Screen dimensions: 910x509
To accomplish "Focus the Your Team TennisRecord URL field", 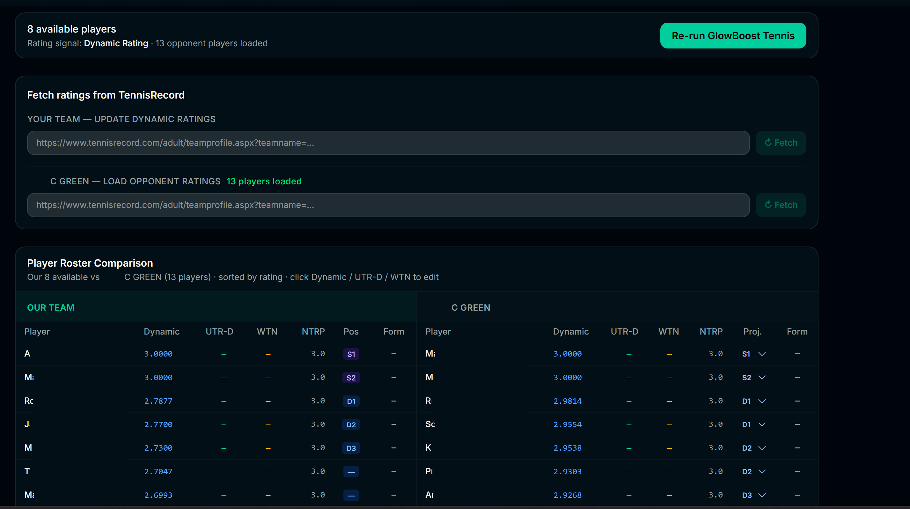I will [388, 143].
